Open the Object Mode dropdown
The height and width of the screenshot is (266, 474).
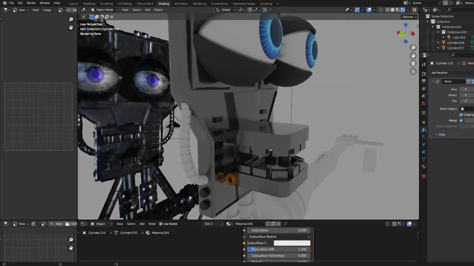tap(104, 9)
